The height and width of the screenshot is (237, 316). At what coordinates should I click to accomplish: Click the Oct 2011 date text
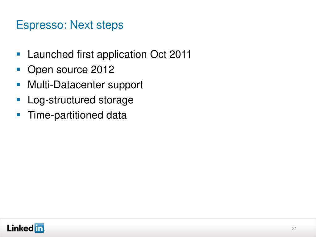click(x=170, y=54)
